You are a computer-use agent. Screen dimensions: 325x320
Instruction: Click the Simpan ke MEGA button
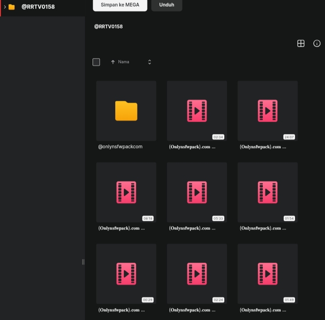click(120, 5)
